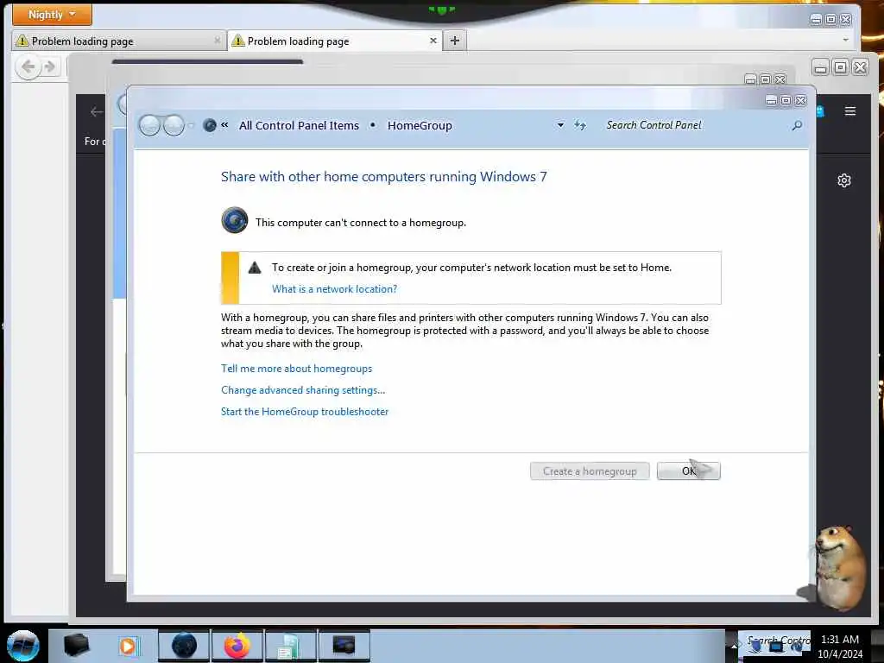Image resolution: width=884 pixels, height=663 pixels.
Task: Minimize the HomeGroup control panel window
Action: (x=771, y=100)
